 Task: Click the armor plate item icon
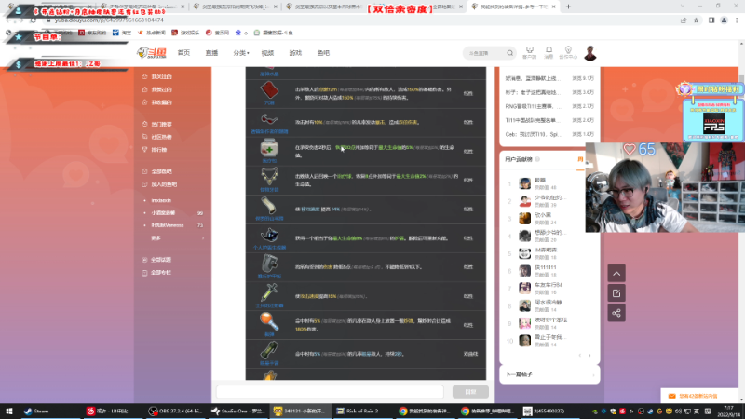click(269, 264)
